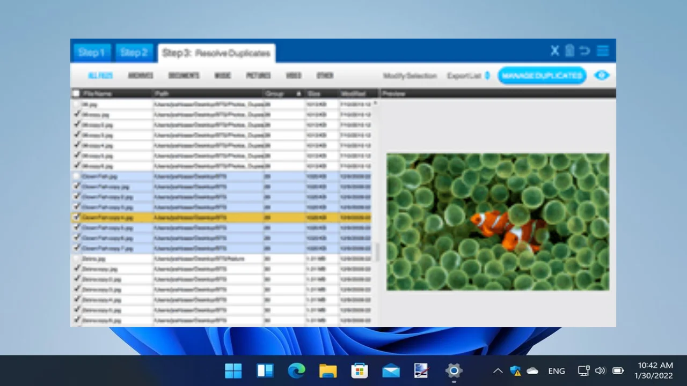Screen dimensions: 687x386
Task: Select the Clown Fish copy 2.jpg row
Action: (x=221, y=197)
